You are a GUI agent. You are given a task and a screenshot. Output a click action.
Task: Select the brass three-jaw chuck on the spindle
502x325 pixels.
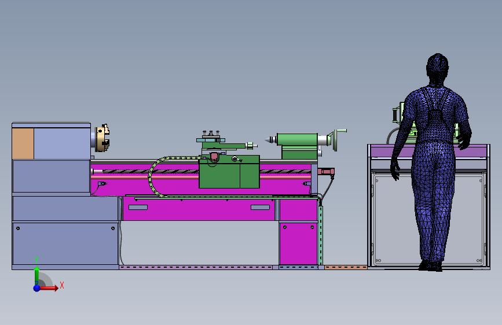102,138
